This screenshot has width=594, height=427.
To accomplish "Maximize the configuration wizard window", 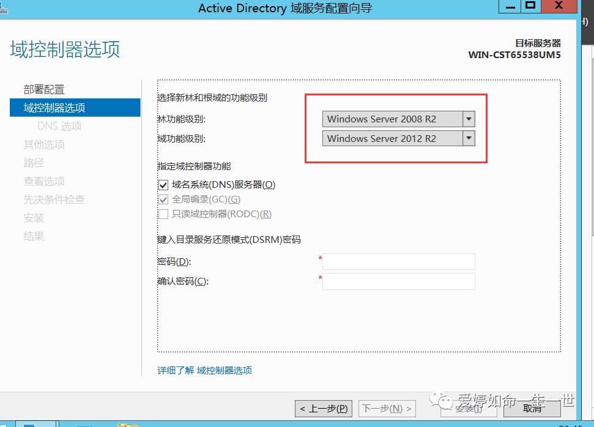I will pos(531,6).
